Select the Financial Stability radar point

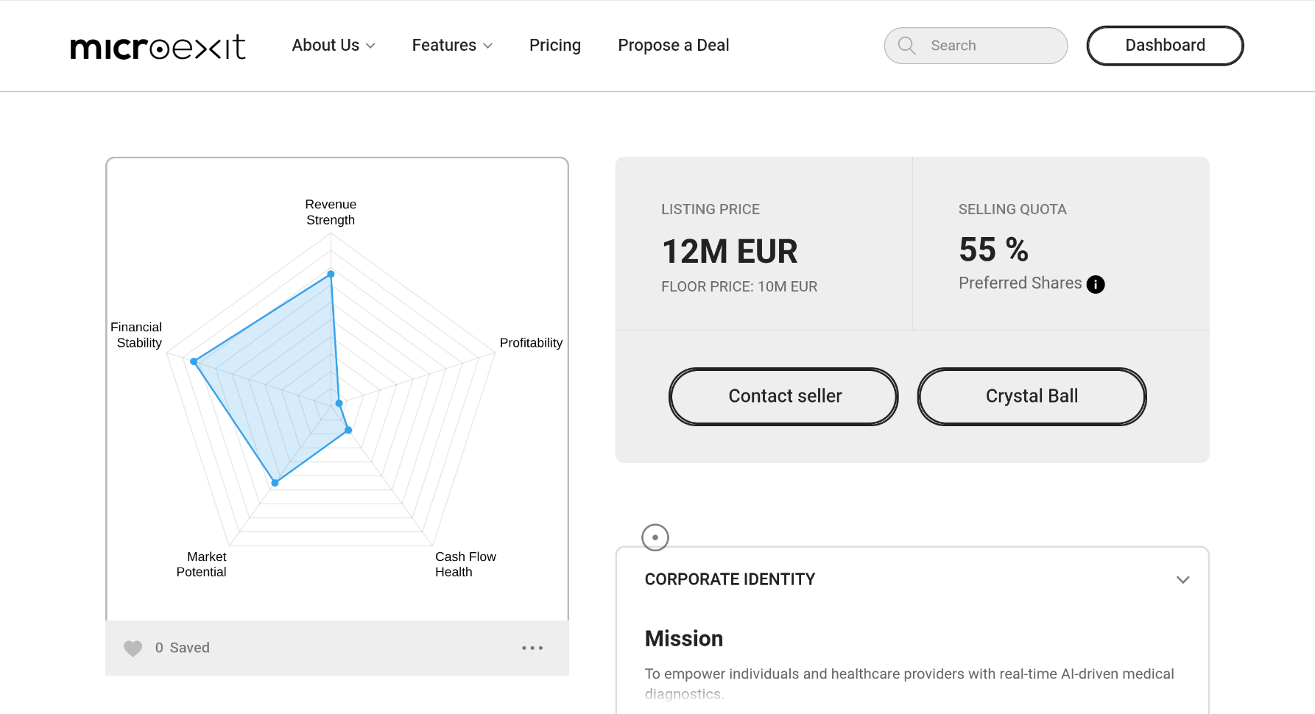point(194,361)
